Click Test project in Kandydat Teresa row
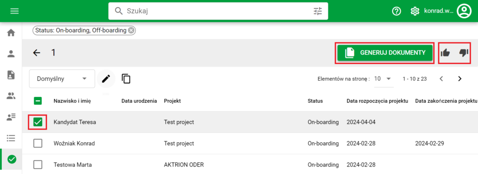478x174 pixels. [179, 122]
